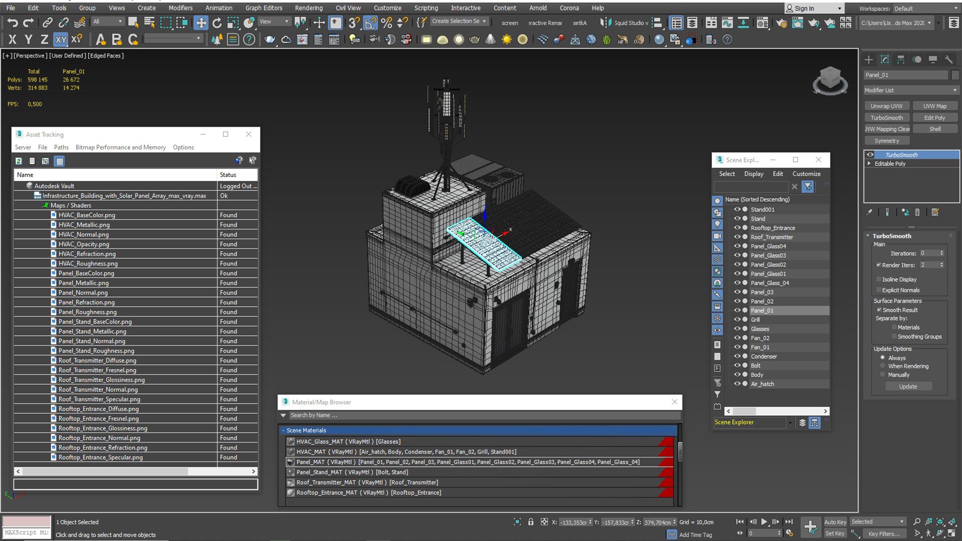Open the Graph Editors menu
This screenshot has height=541, width=962.
(264, 8)
